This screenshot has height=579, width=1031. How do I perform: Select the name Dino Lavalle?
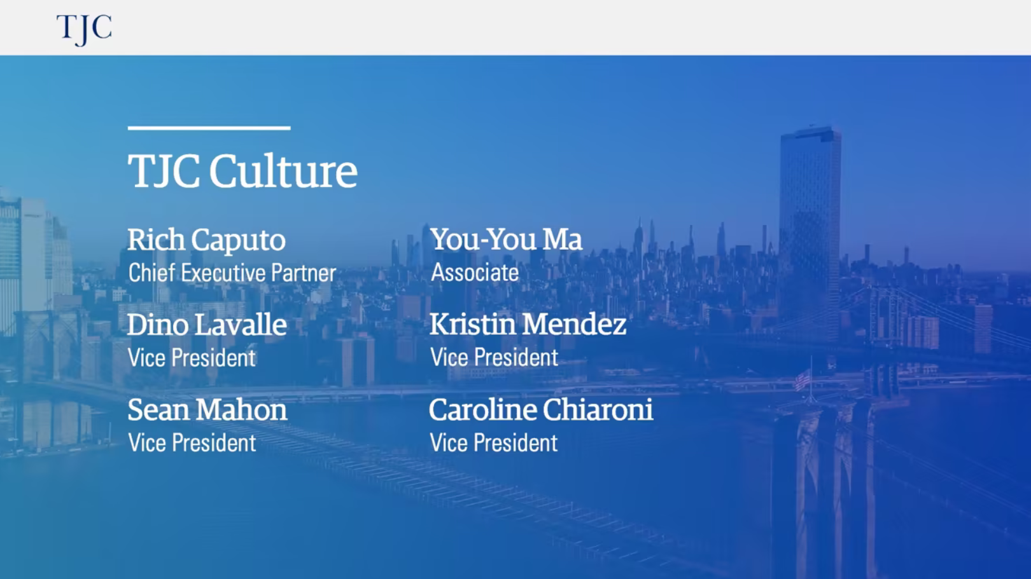point(207,325)
